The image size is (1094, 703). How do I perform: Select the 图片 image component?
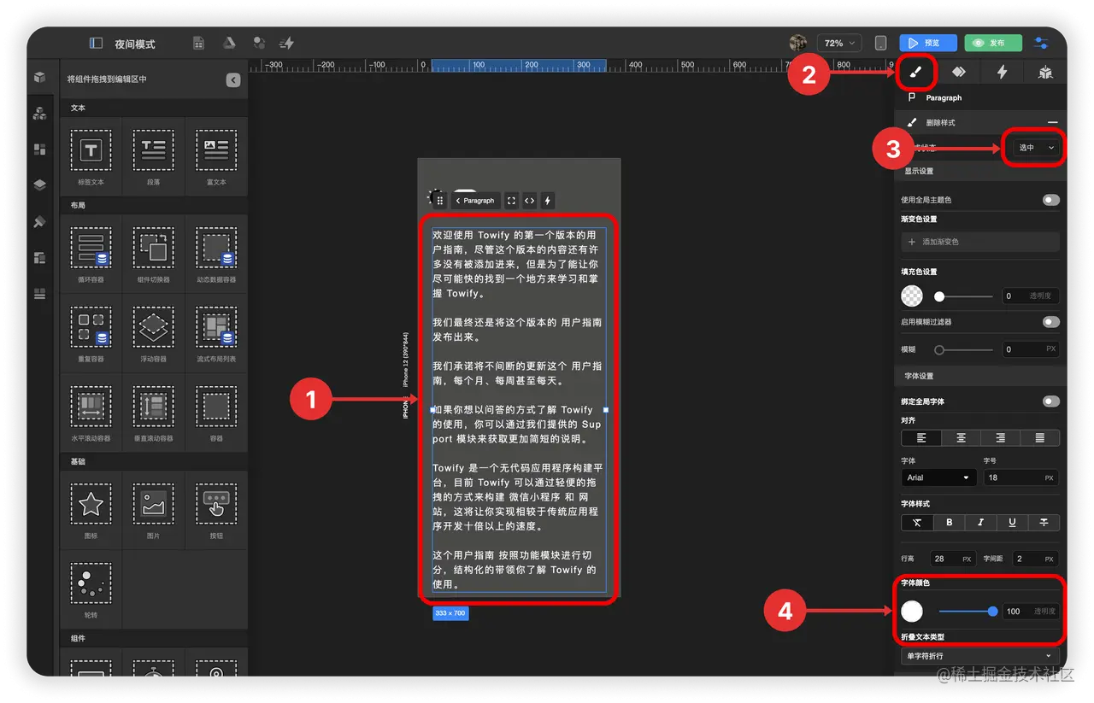tap(153, 510)
